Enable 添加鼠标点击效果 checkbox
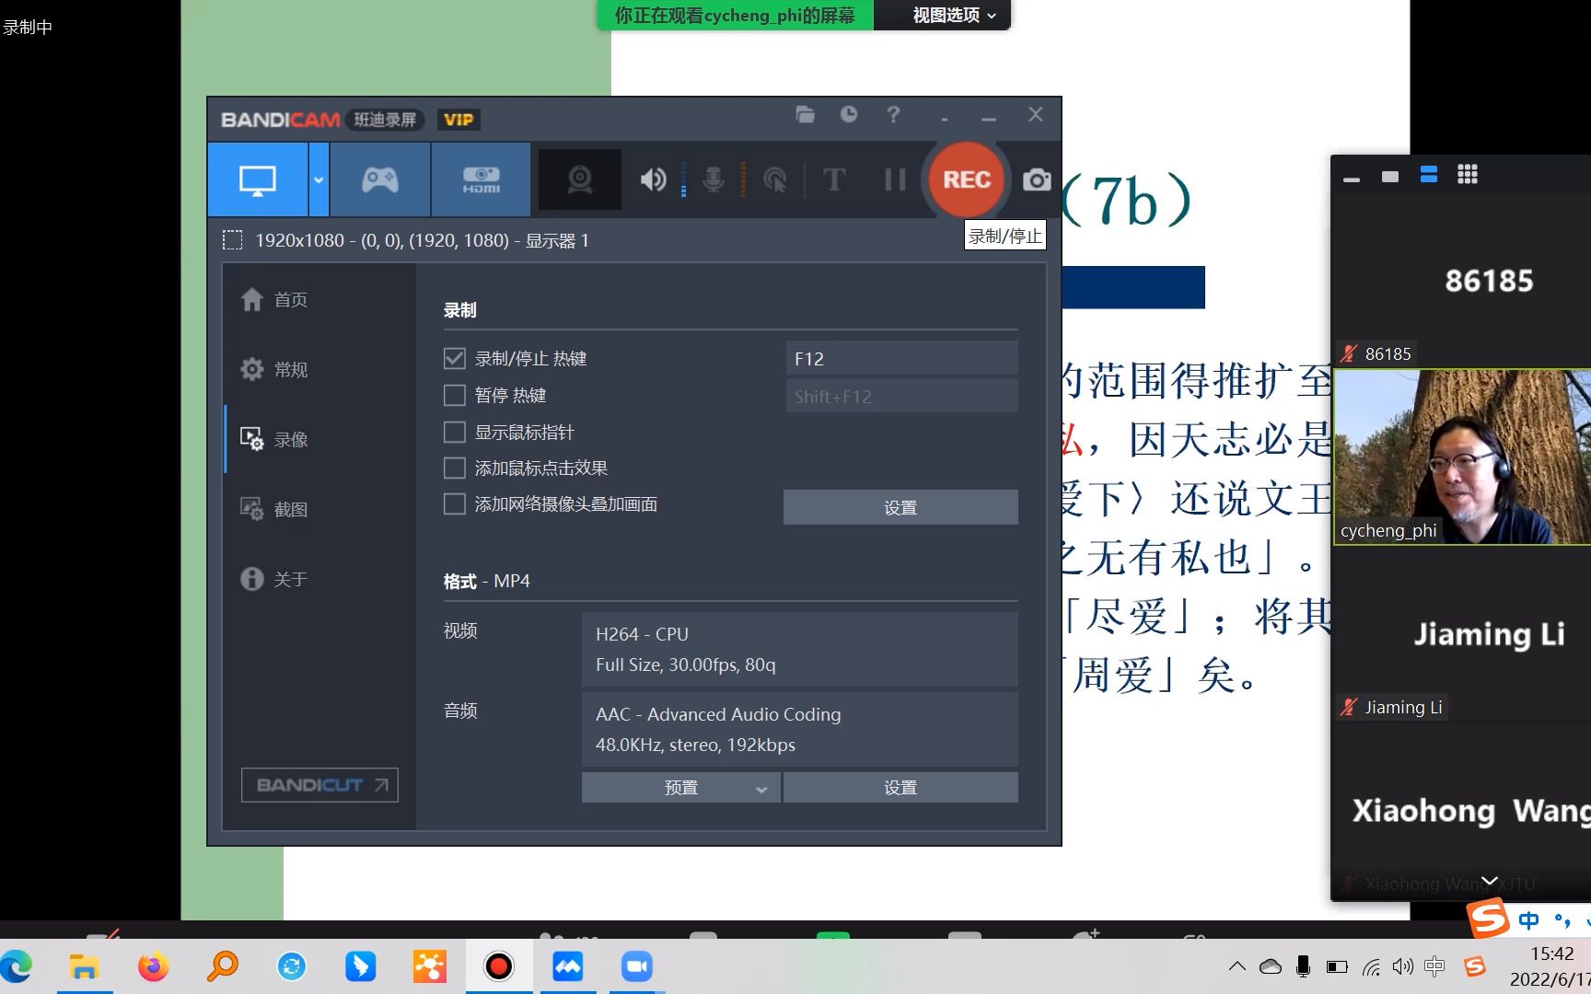 [x=455, y=468]
